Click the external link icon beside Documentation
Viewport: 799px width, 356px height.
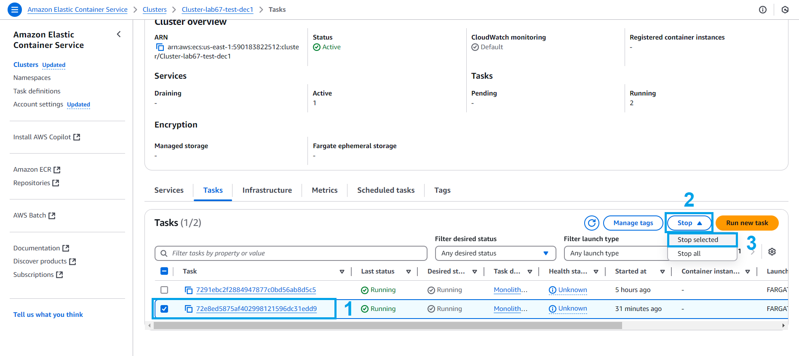(x=66, y=248)
